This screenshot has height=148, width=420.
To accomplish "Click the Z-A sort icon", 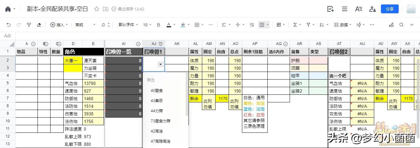I will 321,25.
